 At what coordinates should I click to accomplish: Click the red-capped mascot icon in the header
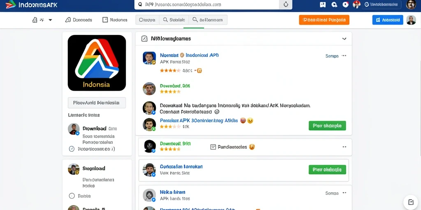356,4
